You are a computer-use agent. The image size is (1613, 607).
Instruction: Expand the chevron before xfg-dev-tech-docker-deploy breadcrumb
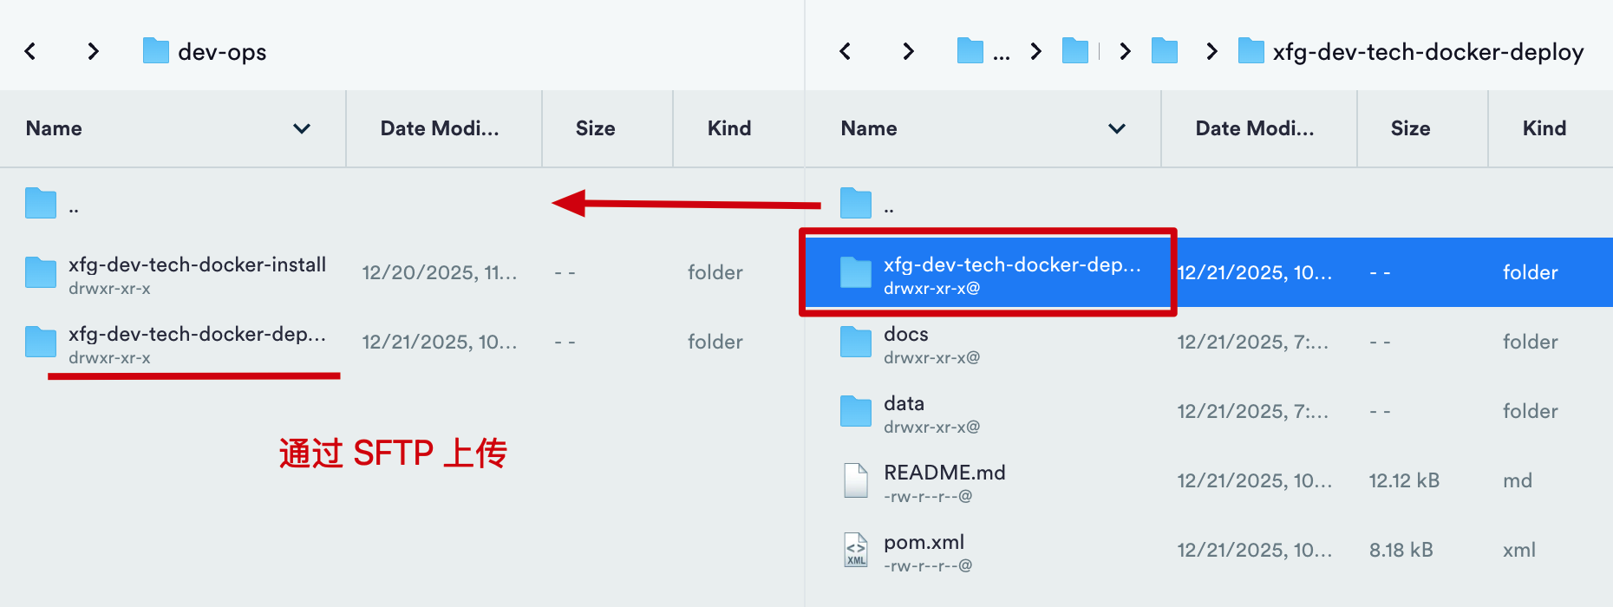point(1211,52)
